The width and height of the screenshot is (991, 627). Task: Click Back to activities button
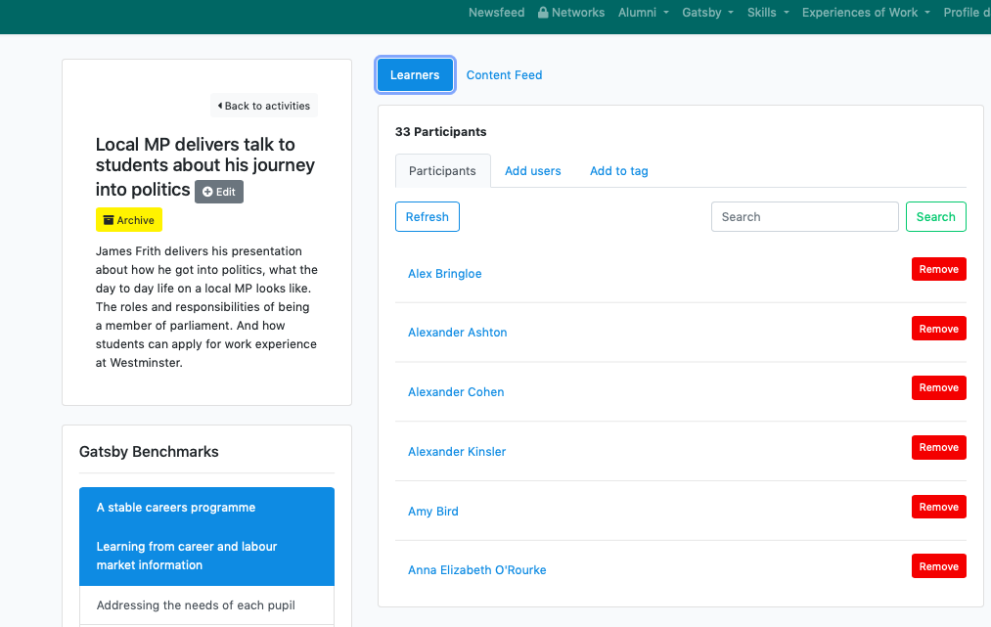coord(263,106)
